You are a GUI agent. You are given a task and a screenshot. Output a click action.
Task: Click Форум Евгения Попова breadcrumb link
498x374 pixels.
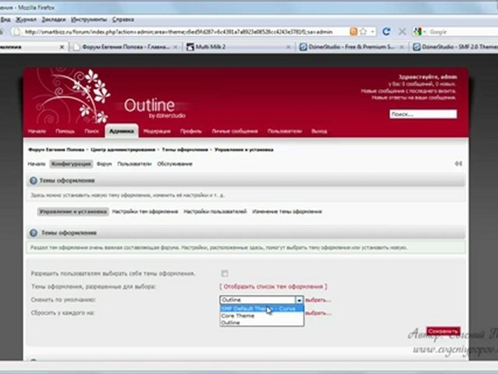[x=56, y=150]
